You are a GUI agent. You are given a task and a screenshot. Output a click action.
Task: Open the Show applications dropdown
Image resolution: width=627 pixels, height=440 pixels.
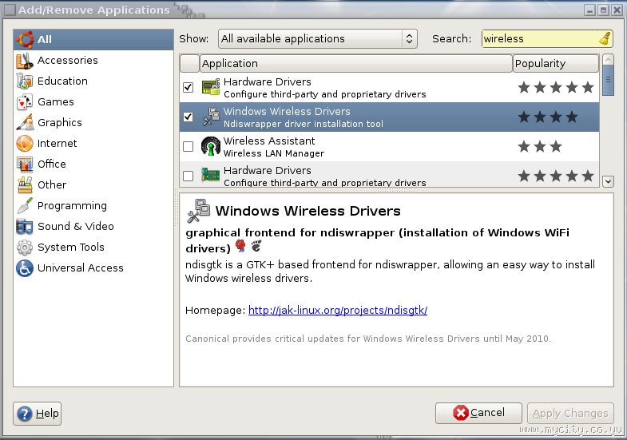click(318, 39)
